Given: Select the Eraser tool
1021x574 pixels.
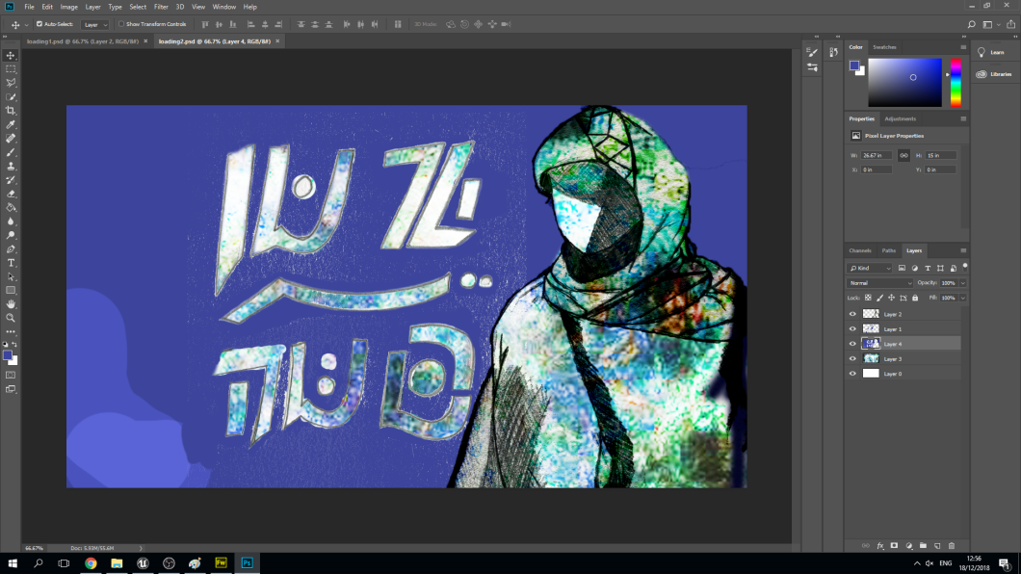Looking at the screenshot, I should 12,193.
